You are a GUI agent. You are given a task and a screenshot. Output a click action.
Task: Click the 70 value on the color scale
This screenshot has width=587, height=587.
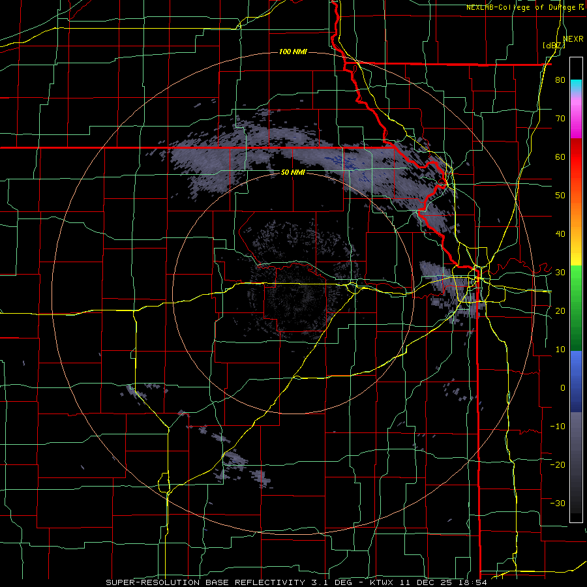tap(560, 119)
